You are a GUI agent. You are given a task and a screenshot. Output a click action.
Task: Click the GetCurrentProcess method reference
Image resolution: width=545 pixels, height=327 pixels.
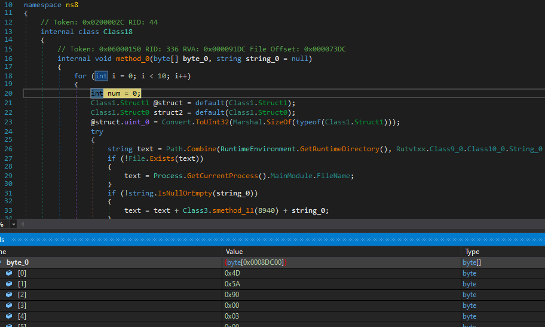[222, 176]
